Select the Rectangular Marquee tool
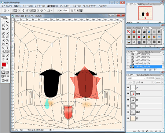Viewport: 165px width, 133px height. pos(3,22)
